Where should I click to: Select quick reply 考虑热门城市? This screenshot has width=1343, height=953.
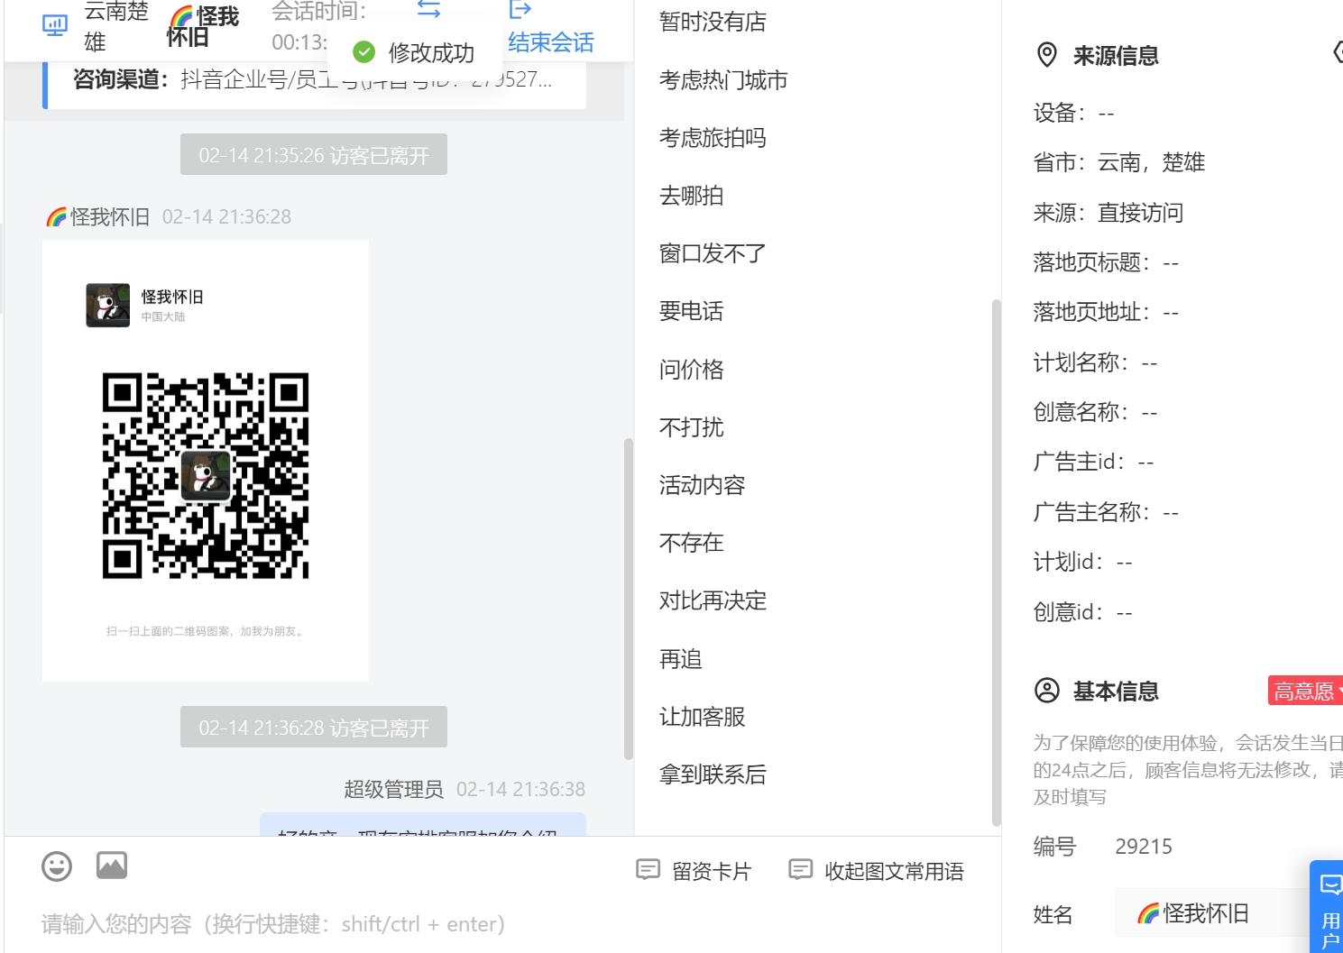click(x=723, y=80)
